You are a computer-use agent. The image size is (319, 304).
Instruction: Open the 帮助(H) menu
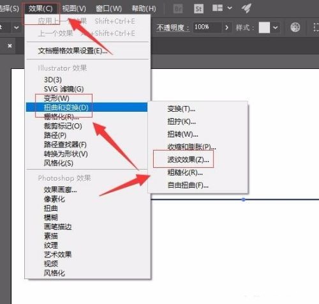(x=144, y=8)
